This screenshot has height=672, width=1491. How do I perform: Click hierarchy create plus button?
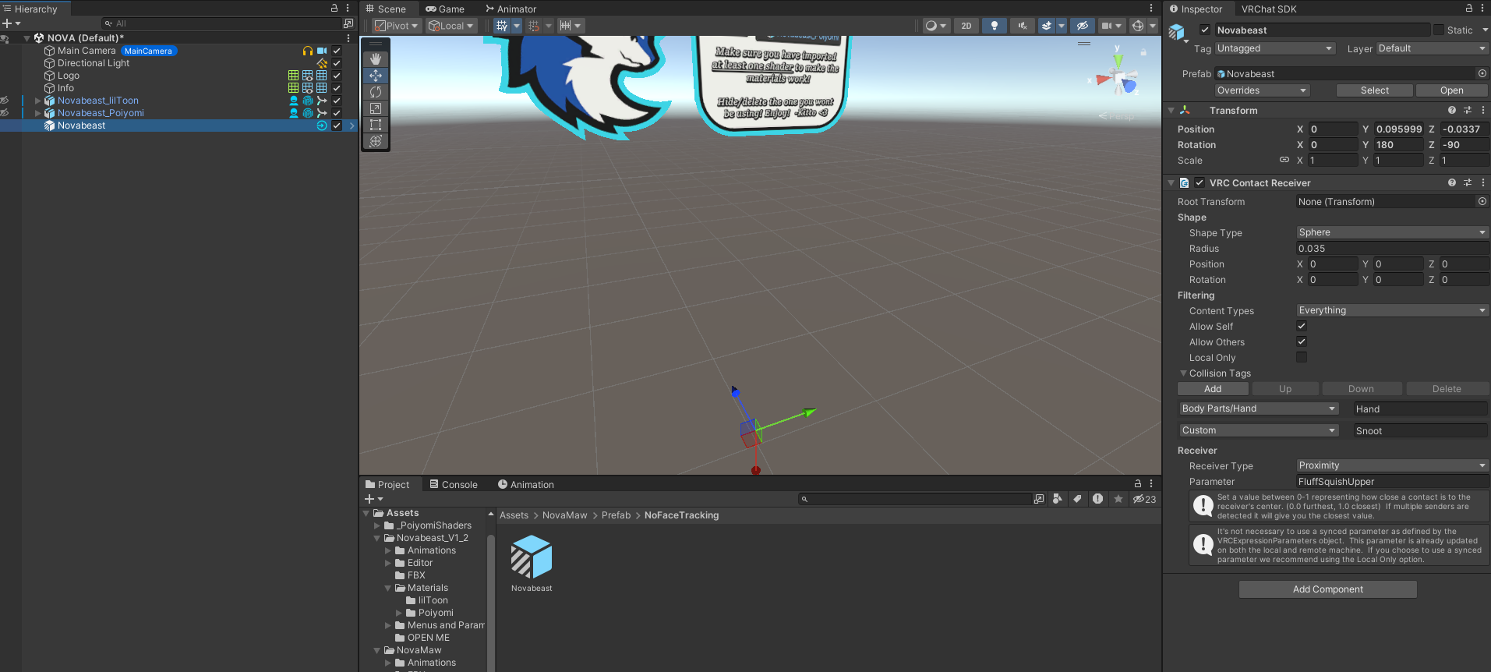(x=11, y=23)
